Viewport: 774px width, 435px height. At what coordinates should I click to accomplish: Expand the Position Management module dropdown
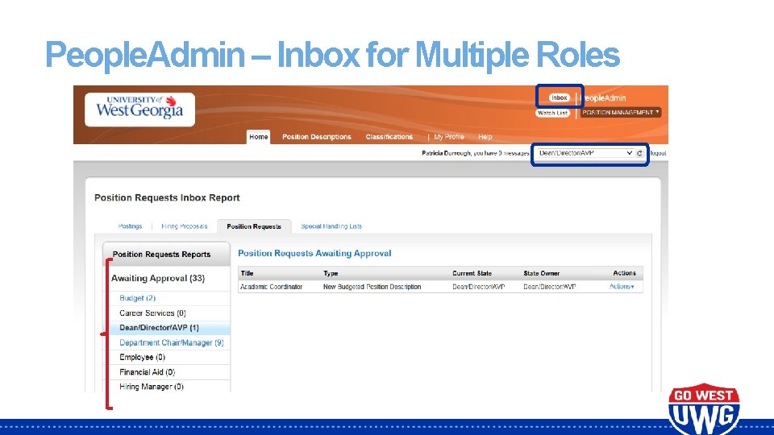point(621,113)
